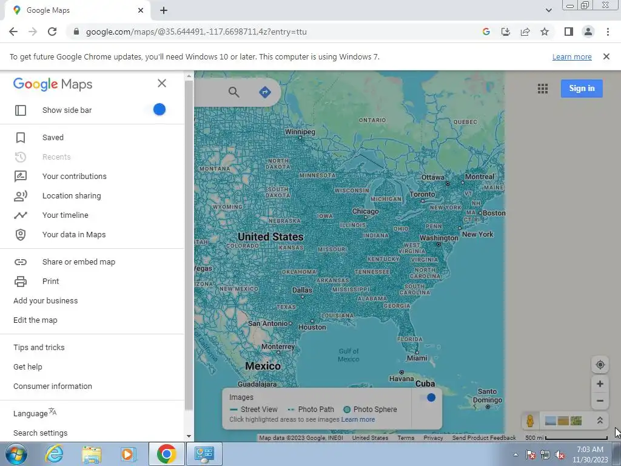Open Windows Explorer folder on the taskbar
This screenshot has height=466, width=621.
point(92,454)
